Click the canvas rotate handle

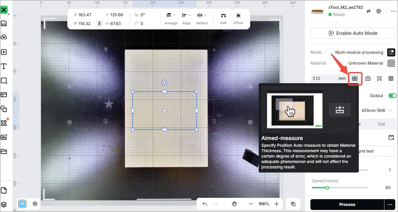pos(164,83)
